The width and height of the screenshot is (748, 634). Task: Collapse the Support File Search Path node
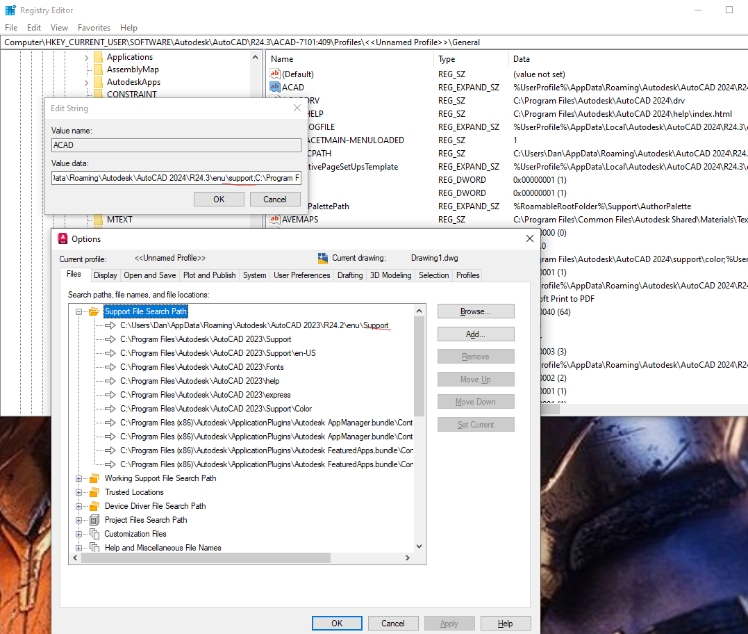click(78, 311)
